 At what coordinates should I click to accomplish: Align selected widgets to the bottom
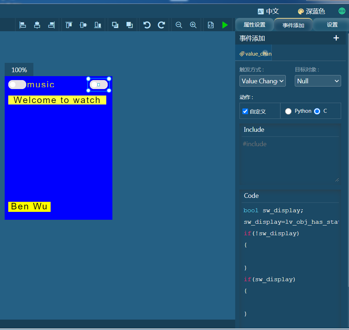click(98, 25)
